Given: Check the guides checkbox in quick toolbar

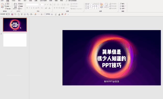Looking at the screenshot, I should (45, 14).
